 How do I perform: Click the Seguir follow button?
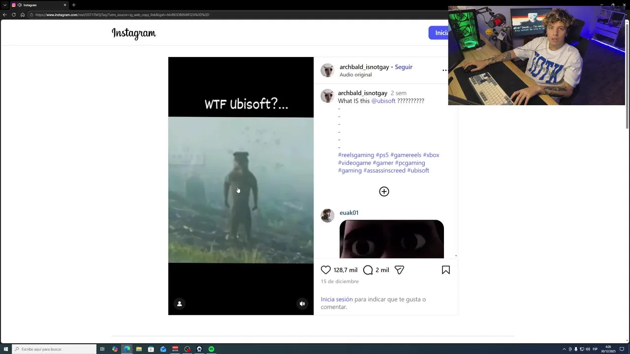(404, 67)
